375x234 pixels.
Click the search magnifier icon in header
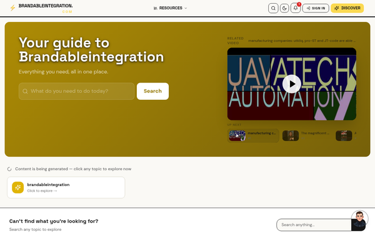[x=273, y=8]
